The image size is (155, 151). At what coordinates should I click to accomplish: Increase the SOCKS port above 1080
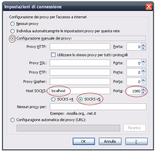coord(143,89)
